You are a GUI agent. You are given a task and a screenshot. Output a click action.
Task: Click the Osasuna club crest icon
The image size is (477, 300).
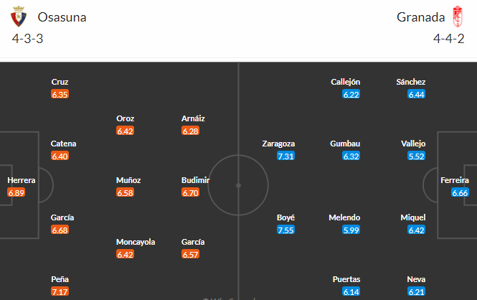19,17
